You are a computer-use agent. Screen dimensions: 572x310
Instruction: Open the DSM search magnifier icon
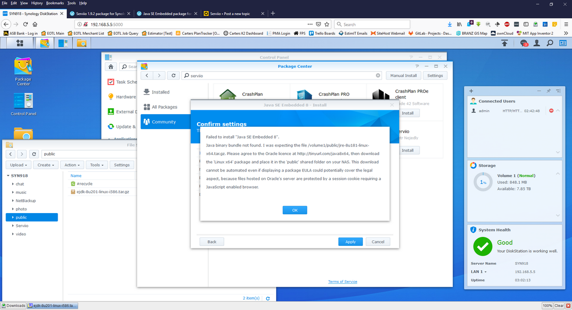pos(549,43)
